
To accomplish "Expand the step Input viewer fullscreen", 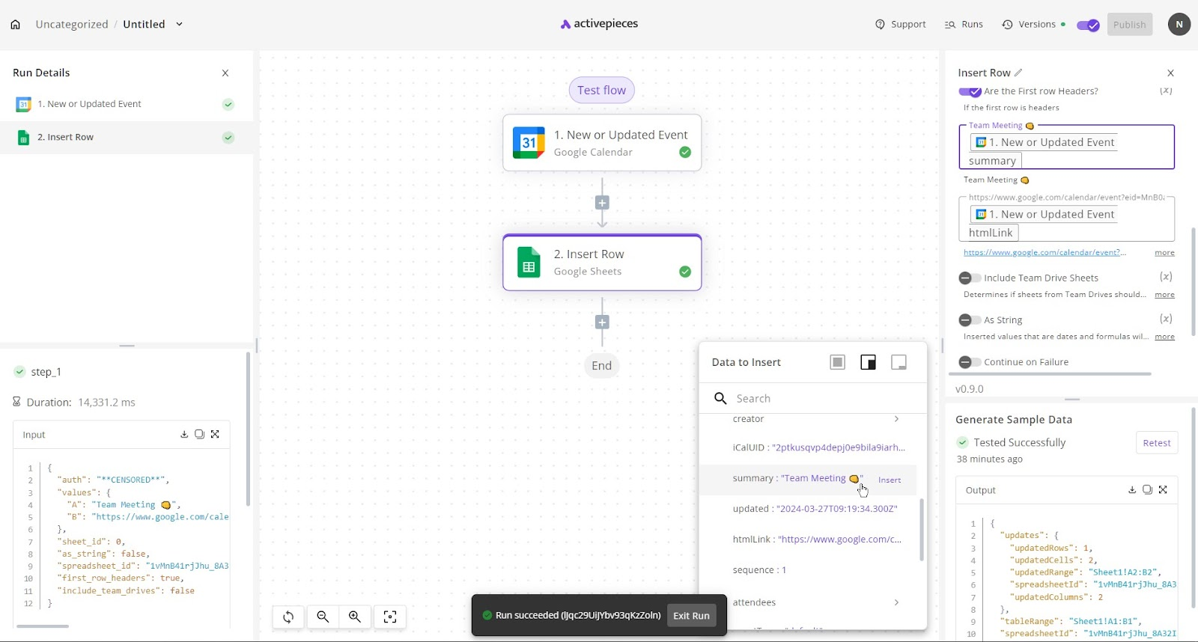I will click(215, 434).
